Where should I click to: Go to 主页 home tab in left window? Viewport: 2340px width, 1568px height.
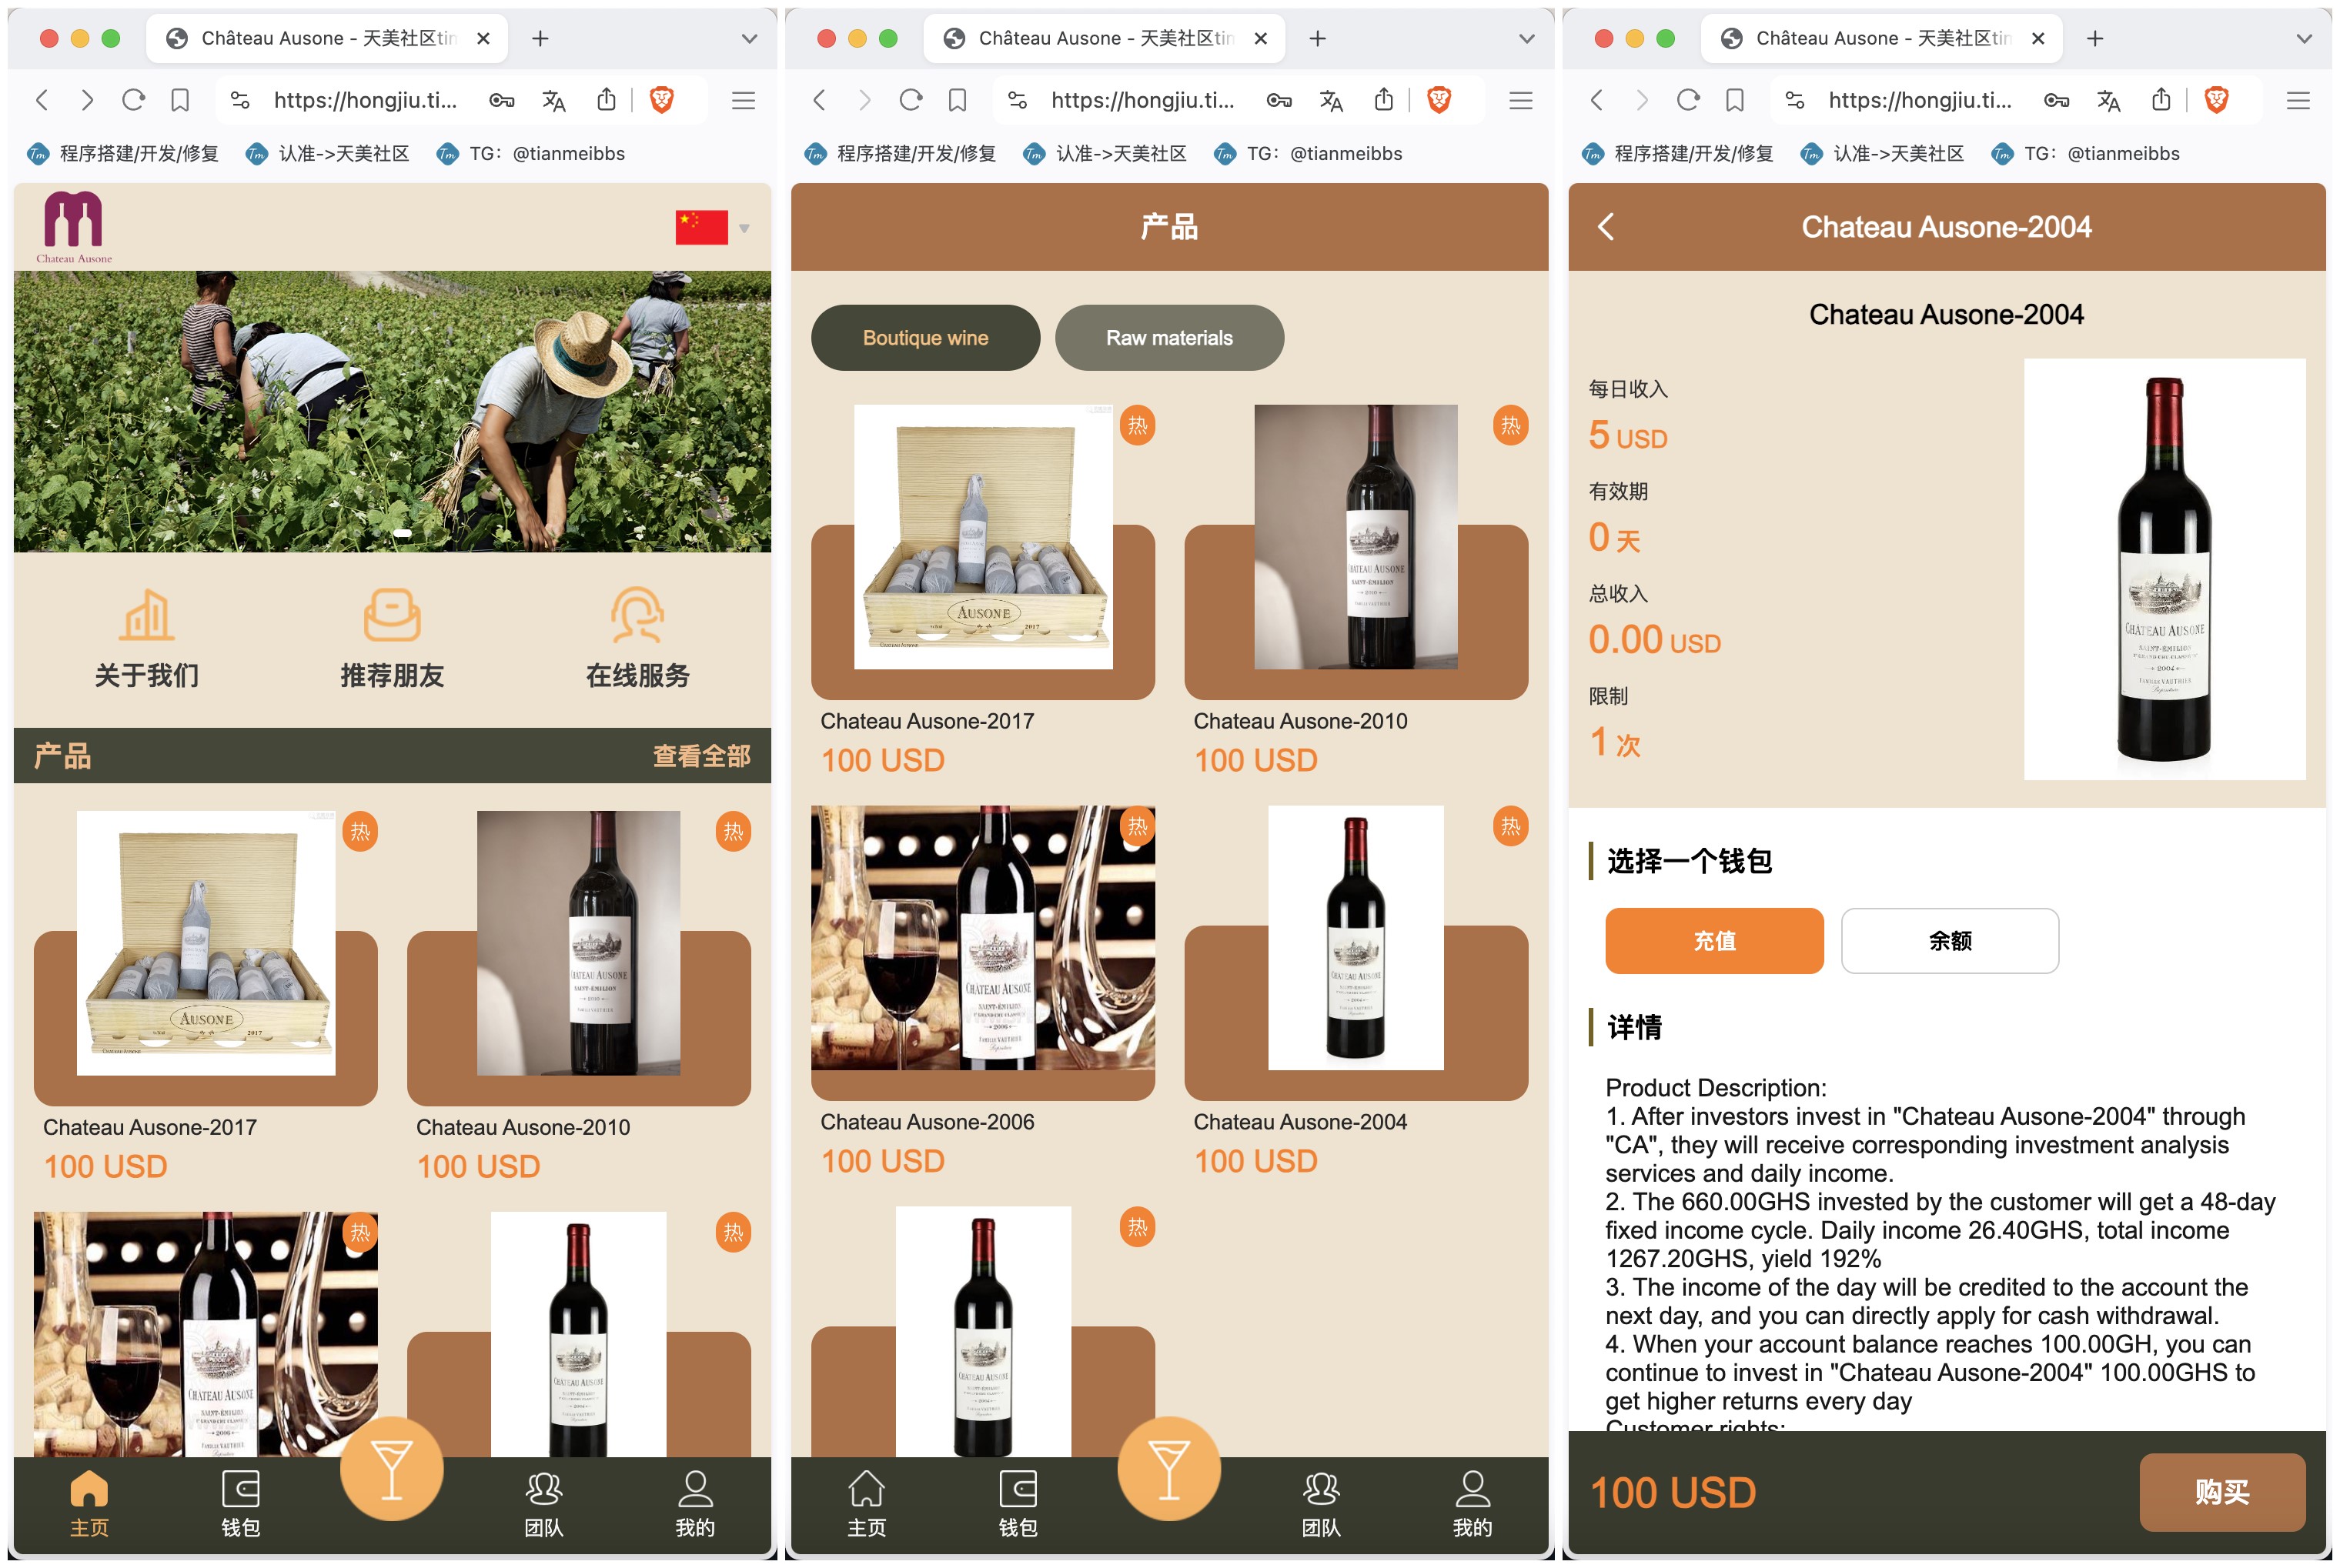[x=89, y=1503]
